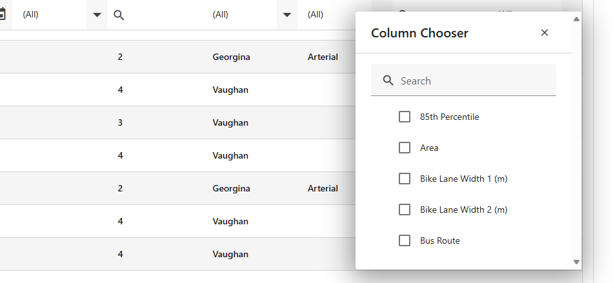The width and height of the screenshot is (613, 283).
Task: Select the Bus Route checkbox
Action: pyautogui.click(x=405, y=240)
